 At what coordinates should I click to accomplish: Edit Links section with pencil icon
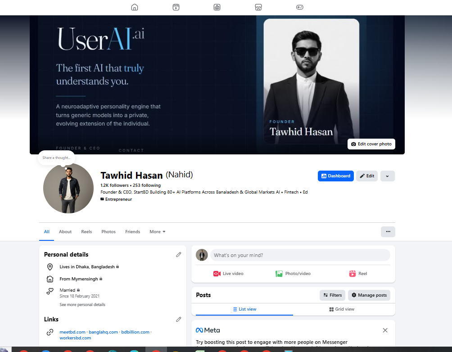(178, 320)
